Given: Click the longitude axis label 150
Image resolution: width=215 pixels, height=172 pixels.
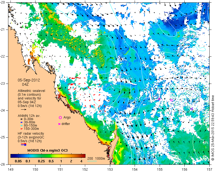Looking at the screenshot, I should point(35,170).
